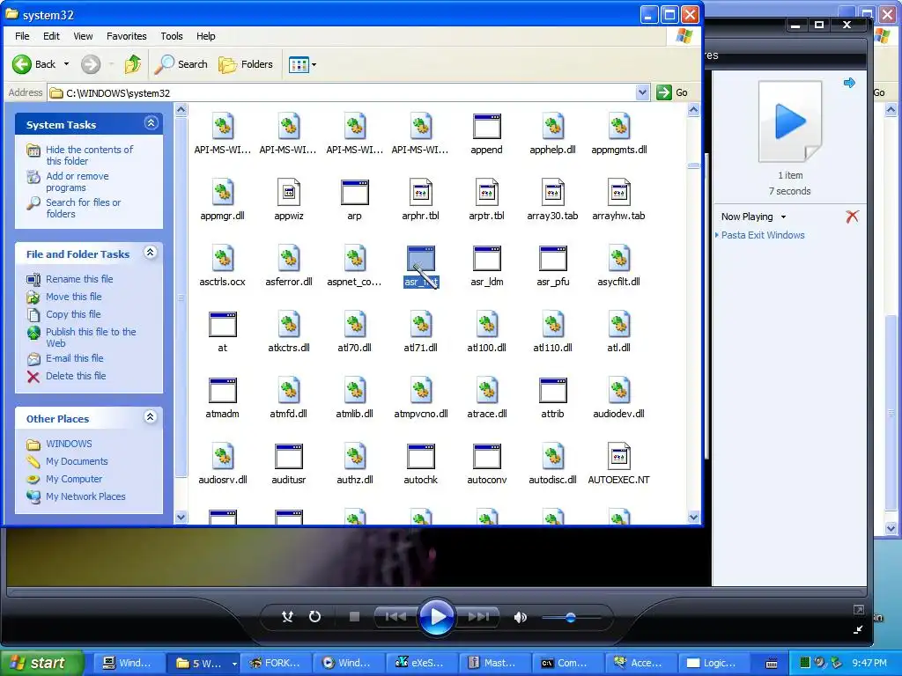Go to previous track in Media Player
The image size is (902, 676).
click(x=396, y=617)
